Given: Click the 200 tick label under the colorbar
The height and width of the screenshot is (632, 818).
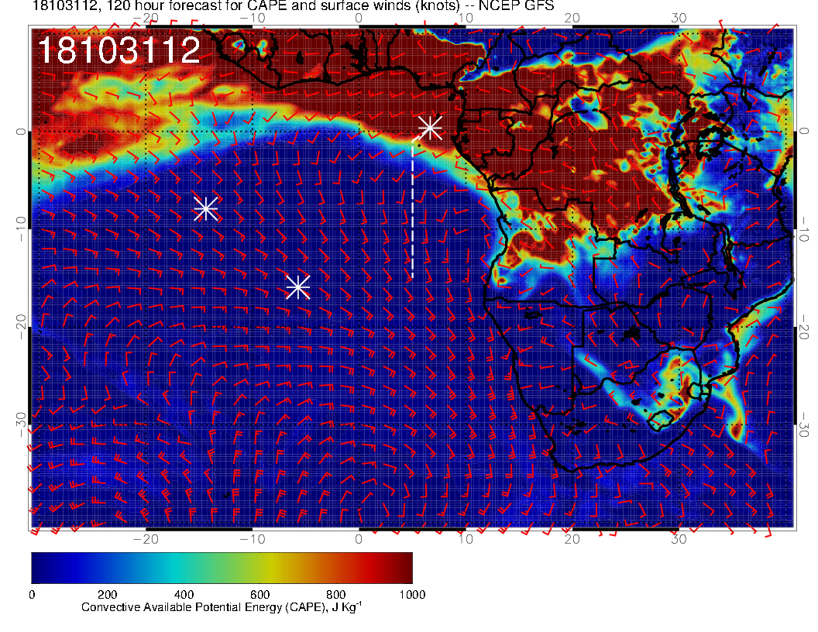Looking at the screenshot, I should point(107,595).
